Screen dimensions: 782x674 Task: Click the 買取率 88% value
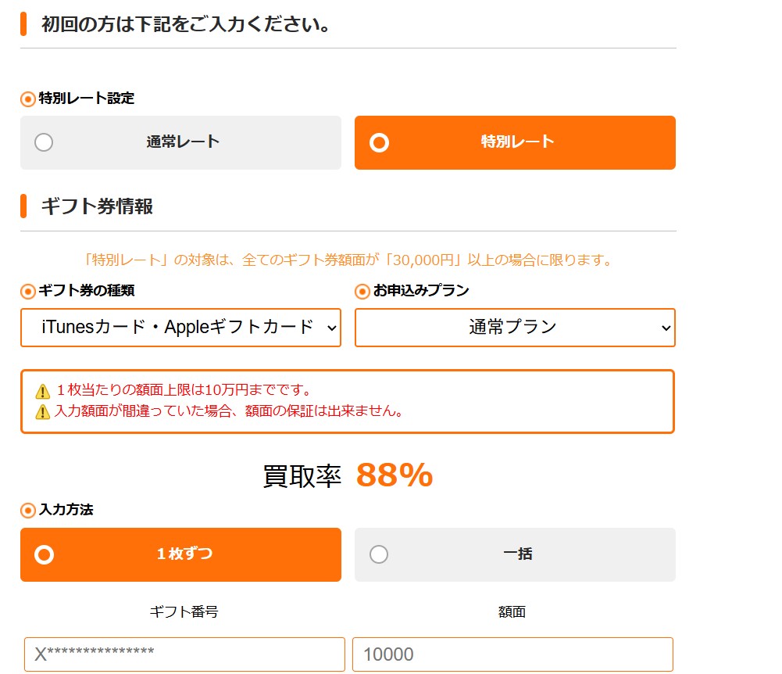click(x=395, y=475)
